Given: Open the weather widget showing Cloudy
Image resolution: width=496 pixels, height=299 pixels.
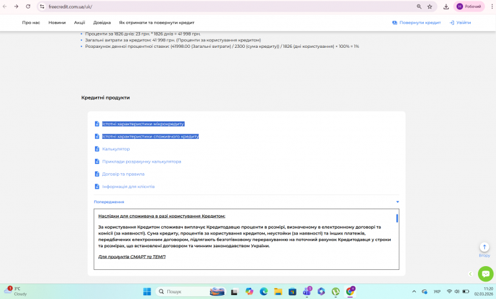Looking at the screenshot, I should coord(15,291).
